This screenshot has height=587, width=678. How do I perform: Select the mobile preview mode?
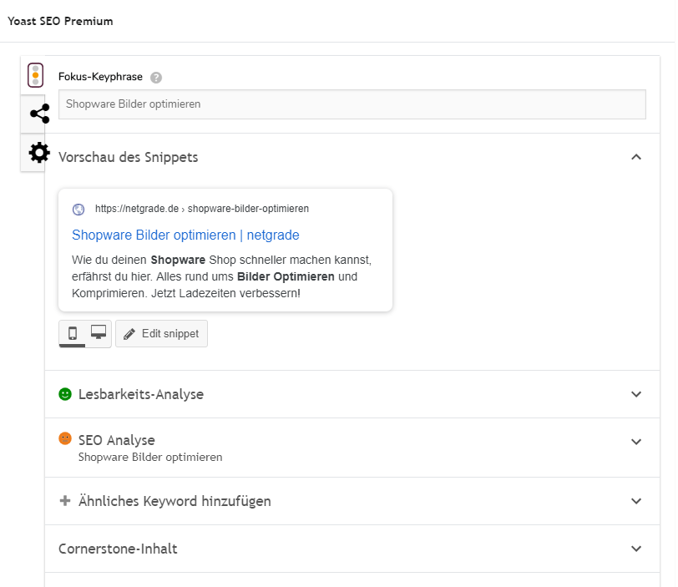click(x=73, y=333)
